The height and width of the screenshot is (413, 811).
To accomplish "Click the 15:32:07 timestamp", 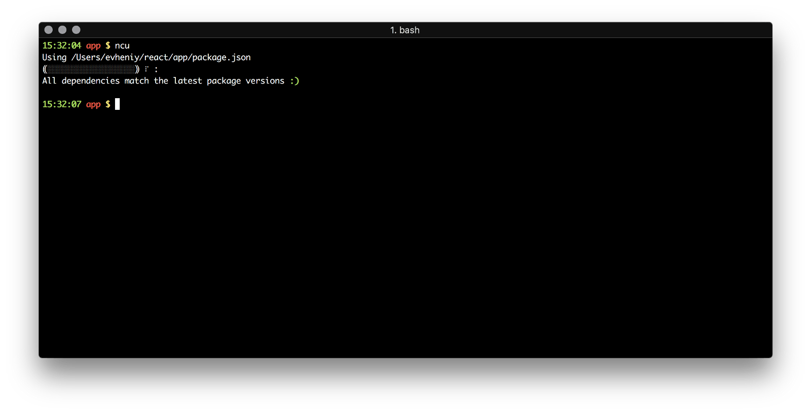I will pos(61,104).
